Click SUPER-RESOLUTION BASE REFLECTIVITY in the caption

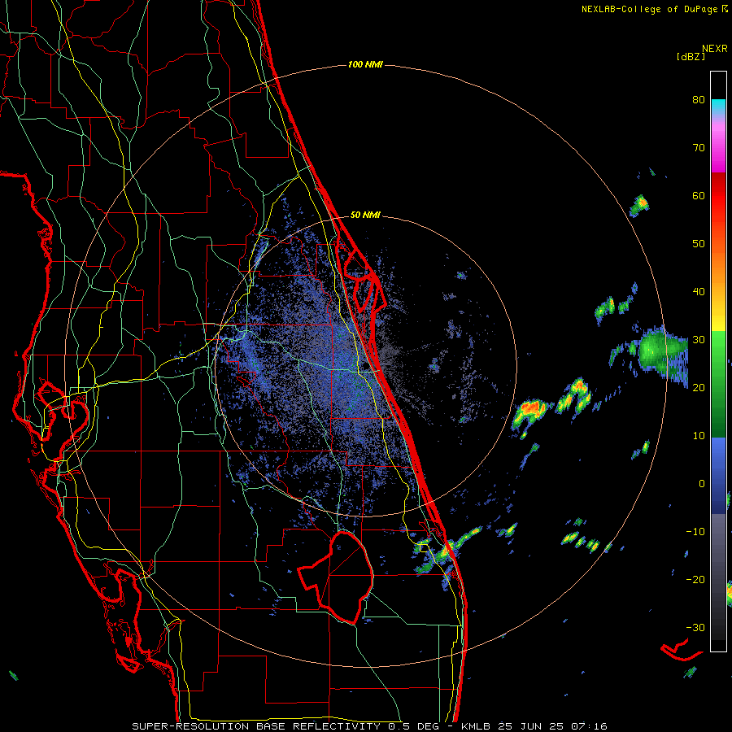255,726
